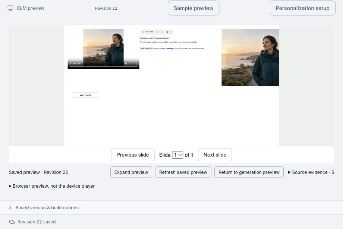Click the slide sound cues button
Viewport: 343px width, 229px height.
click(x=147, y=48)
